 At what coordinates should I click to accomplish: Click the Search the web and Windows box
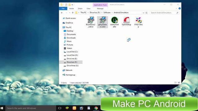31,108
